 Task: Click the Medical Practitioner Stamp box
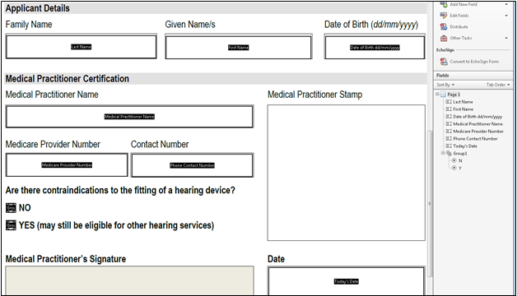click(347, 173)
